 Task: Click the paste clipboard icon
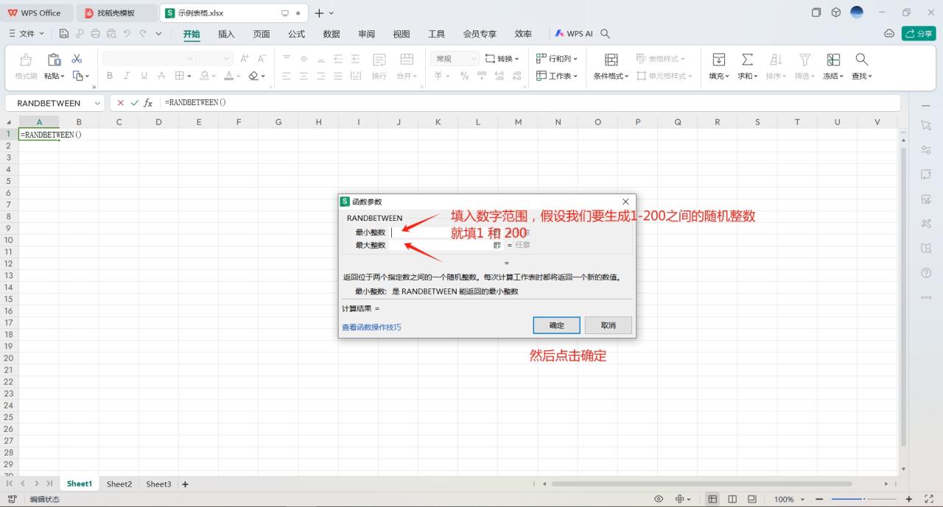click(54, 60)
